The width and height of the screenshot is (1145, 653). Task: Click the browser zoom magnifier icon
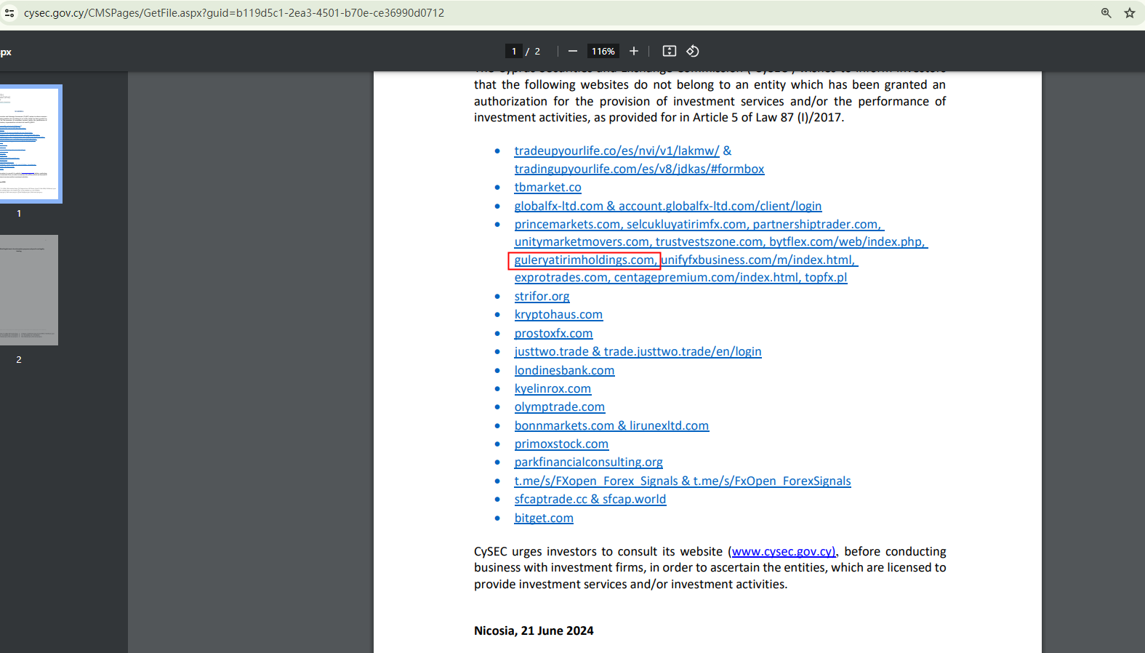[1106, 13]
